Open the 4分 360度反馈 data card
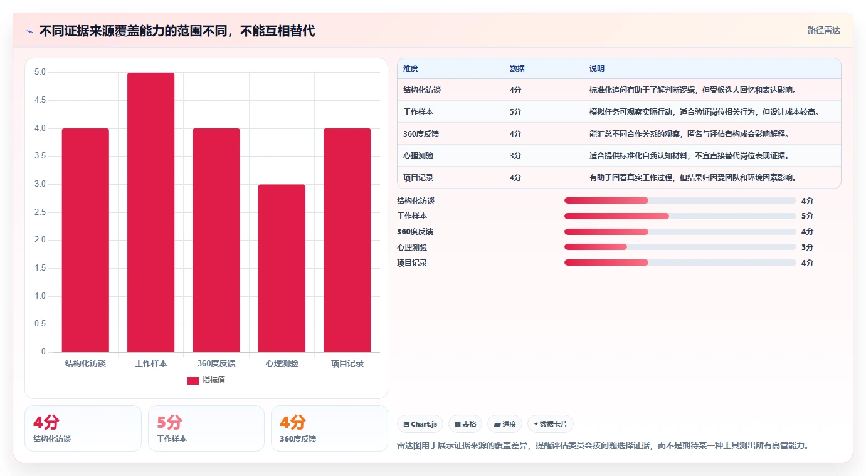 coord(329,428)
